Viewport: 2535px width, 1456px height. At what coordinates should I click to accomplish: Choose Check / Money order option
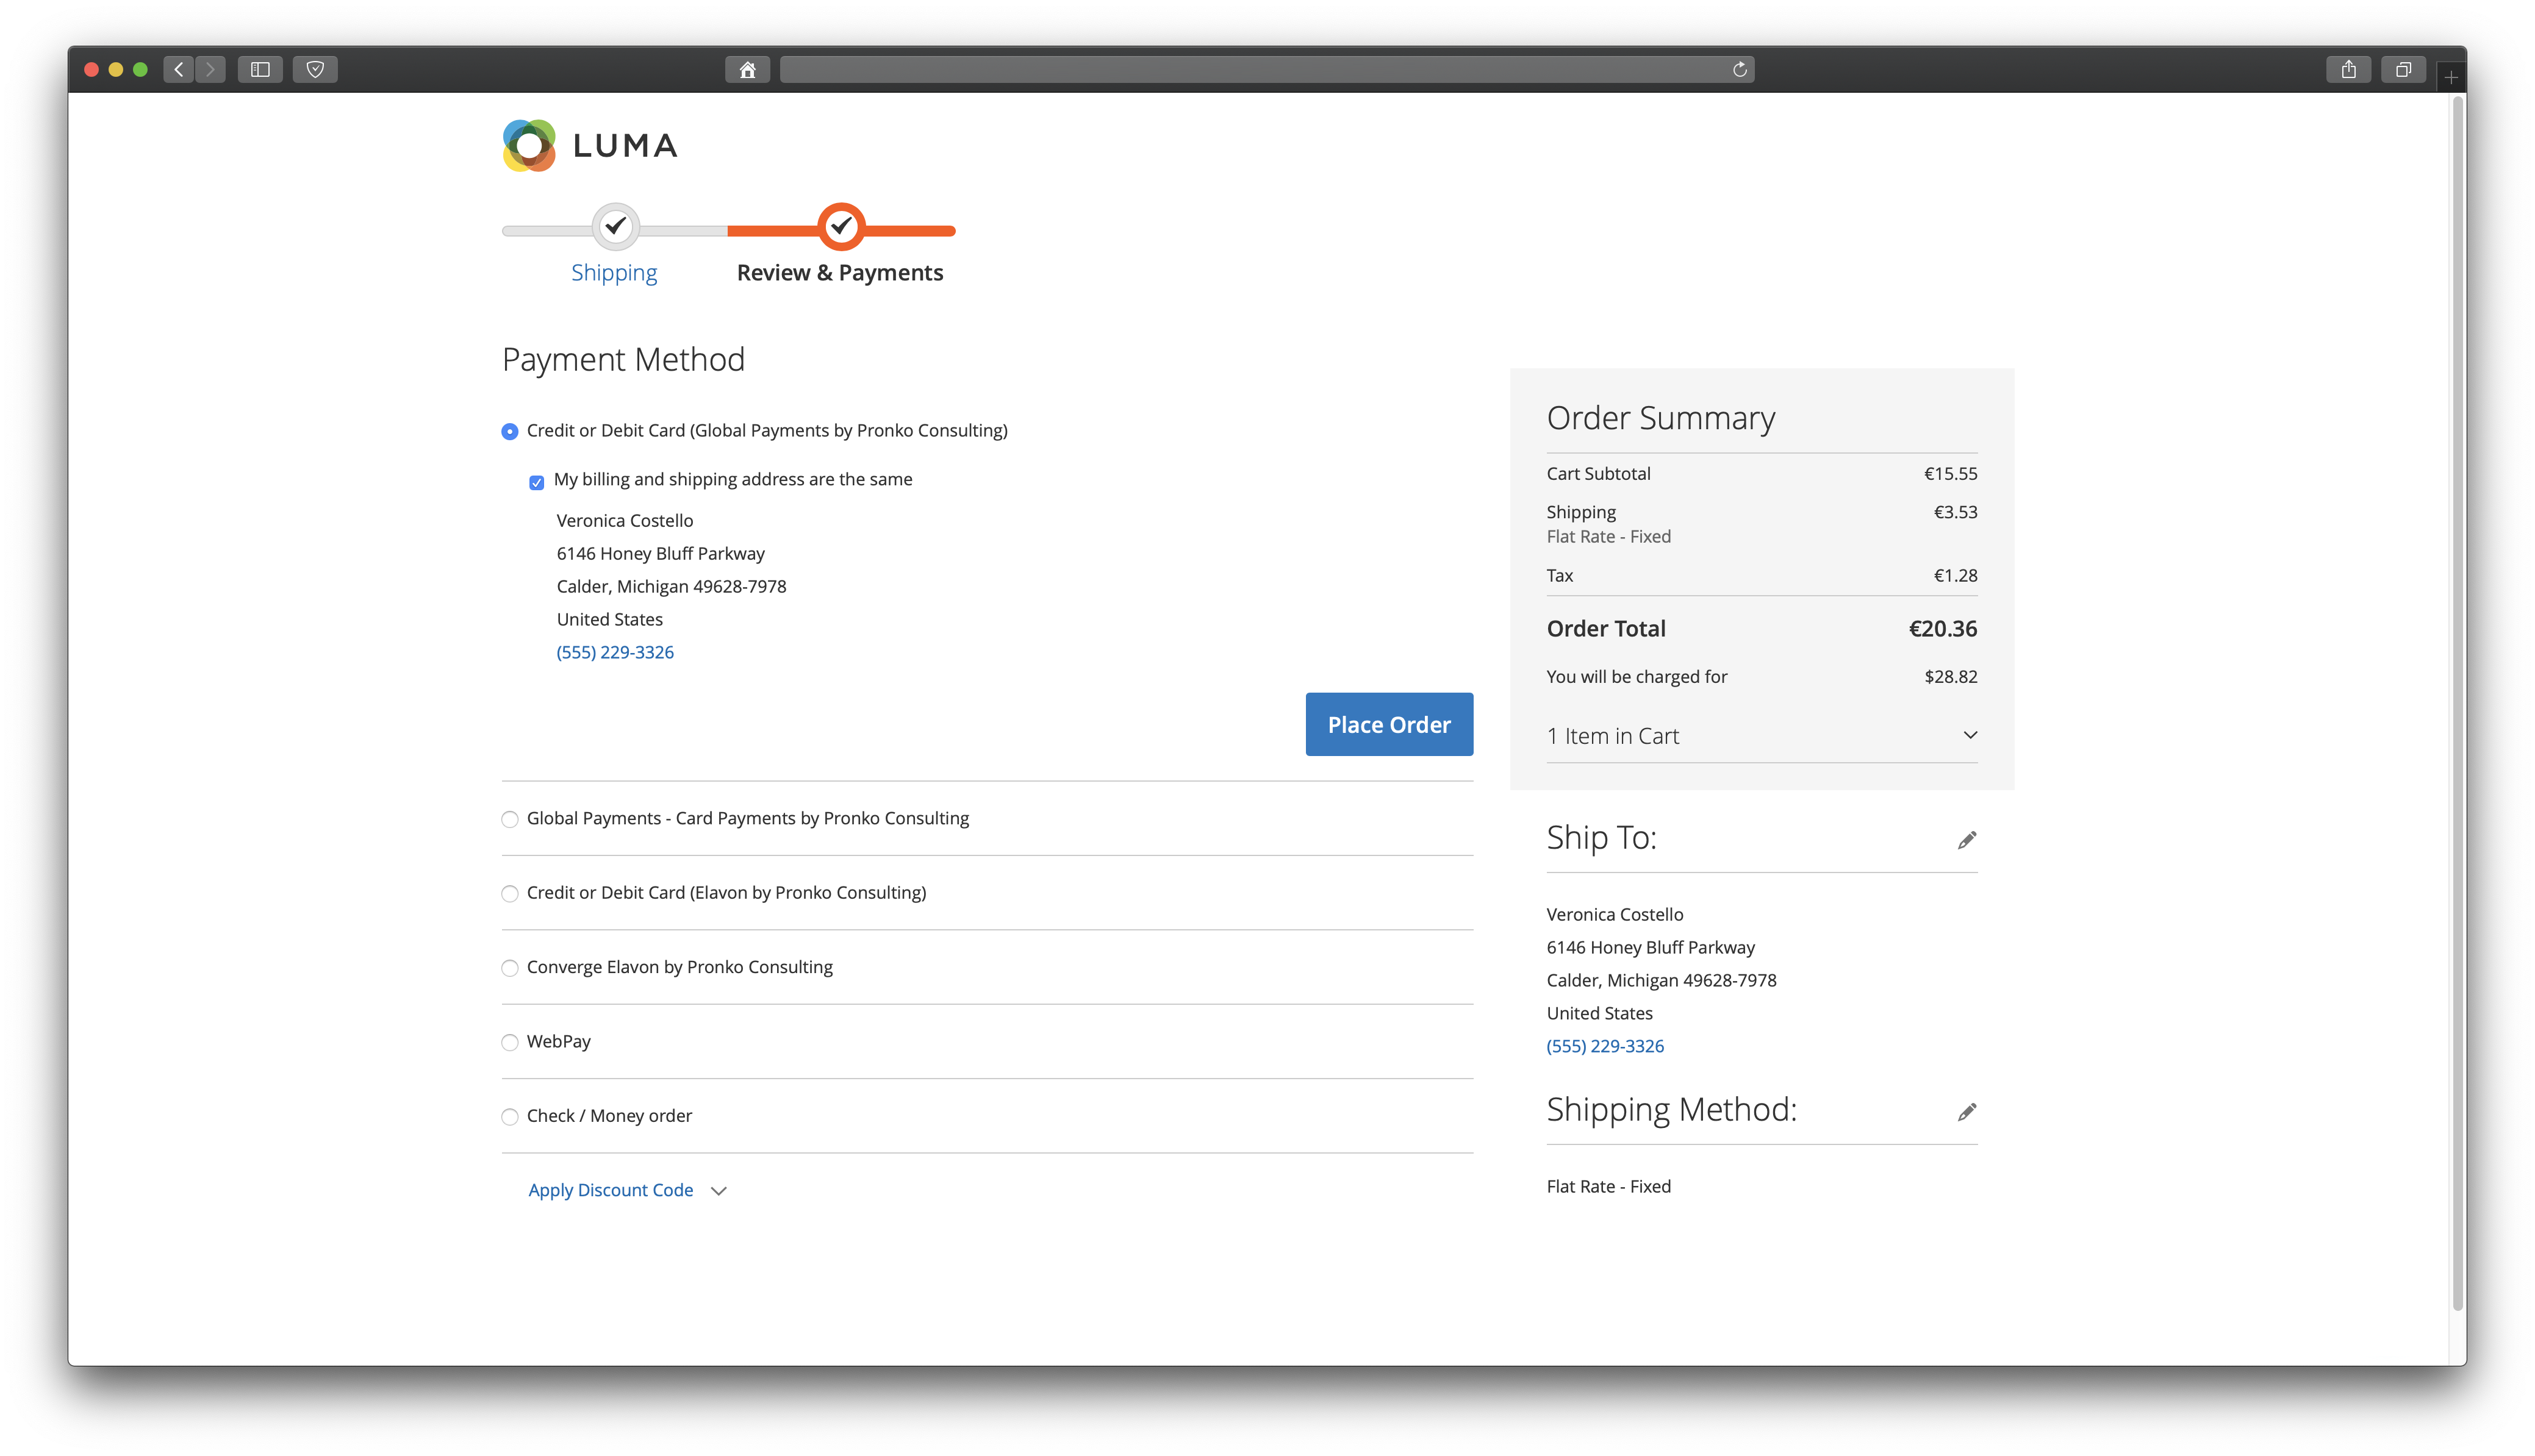510,1116
